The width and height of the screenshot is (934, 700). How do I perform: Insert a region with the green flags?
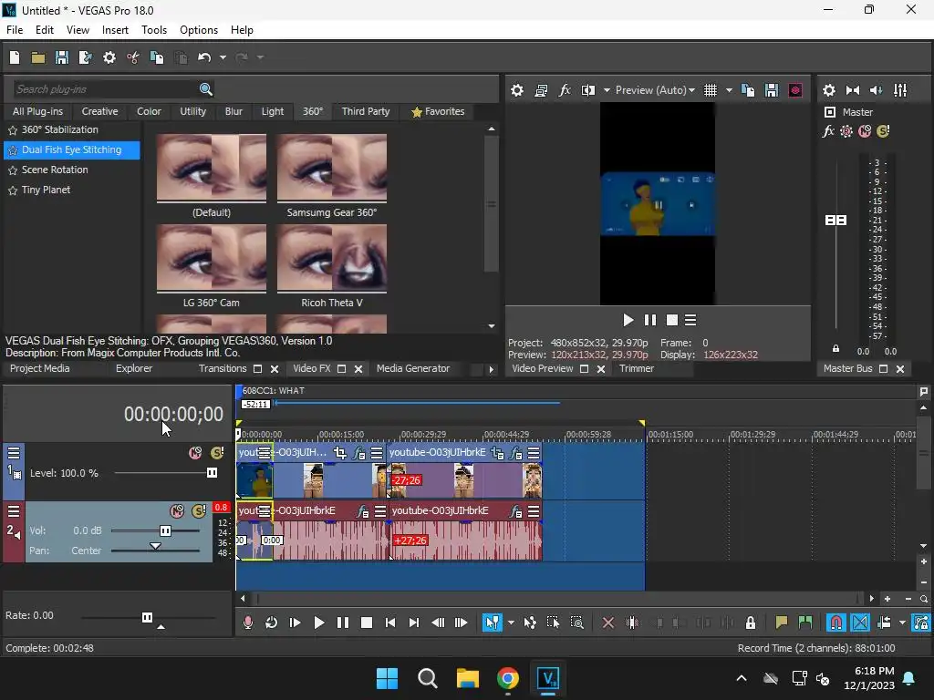click(x=805, y=623)
